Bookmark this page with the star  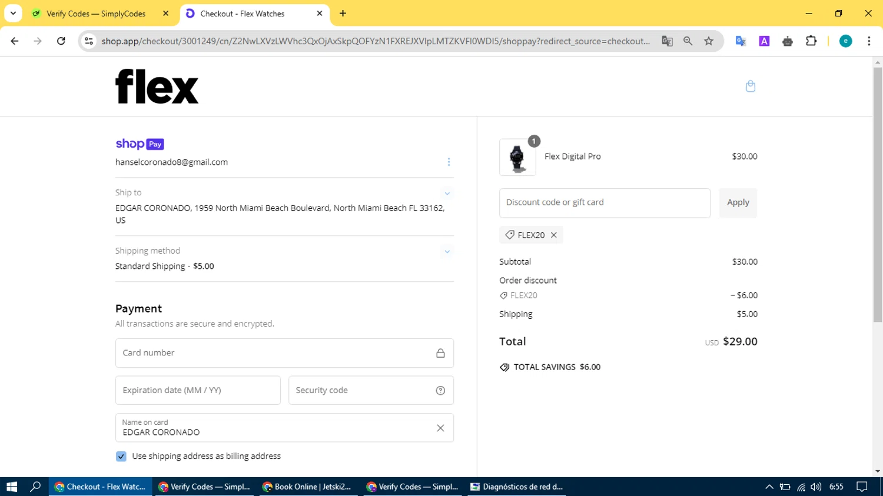pos(709,41)
